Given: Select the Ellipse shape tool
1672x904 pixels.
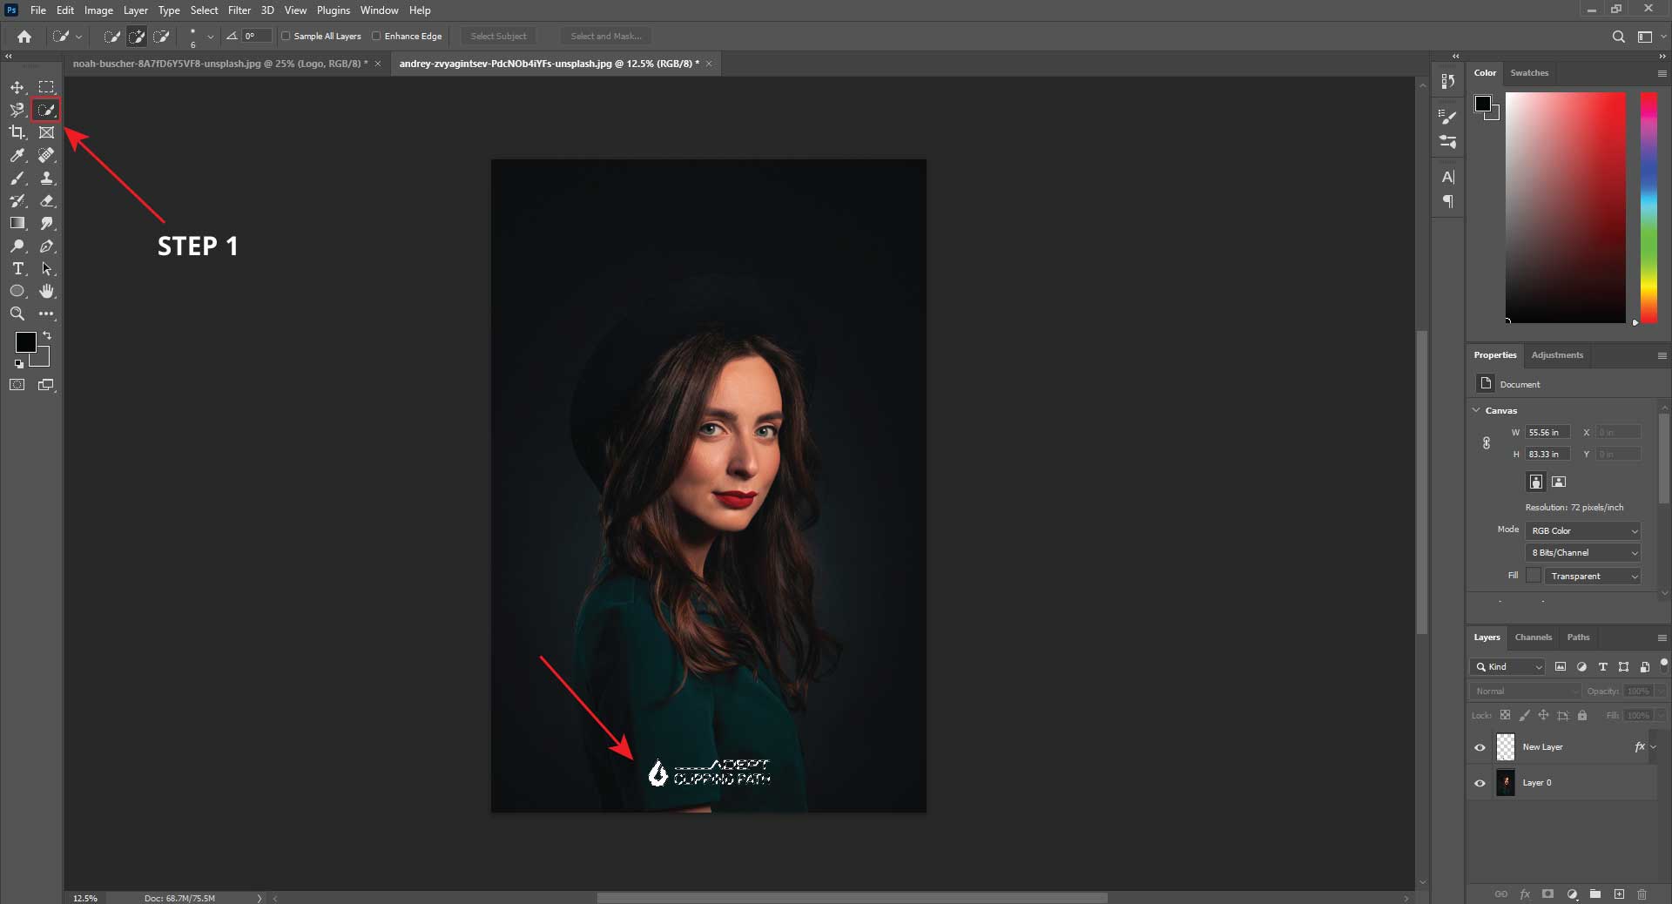Looking at the screenshot, I should [x=17, y=291].
